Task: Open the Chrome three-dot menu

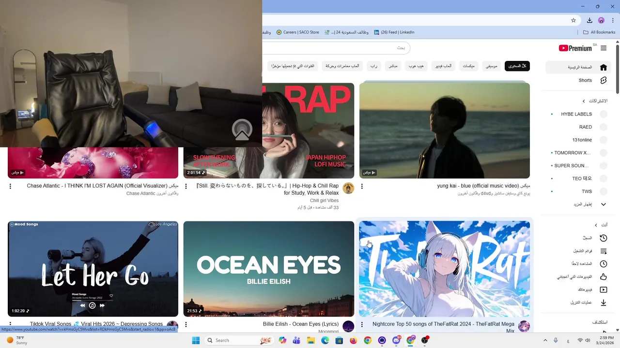Action: [x=612, y=20]
